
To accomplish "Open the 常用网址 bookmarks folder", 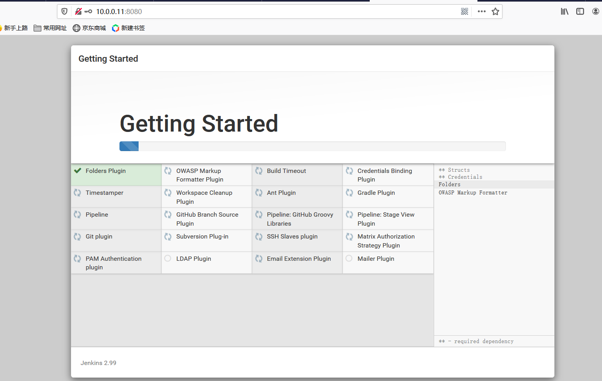I will 50,28.
